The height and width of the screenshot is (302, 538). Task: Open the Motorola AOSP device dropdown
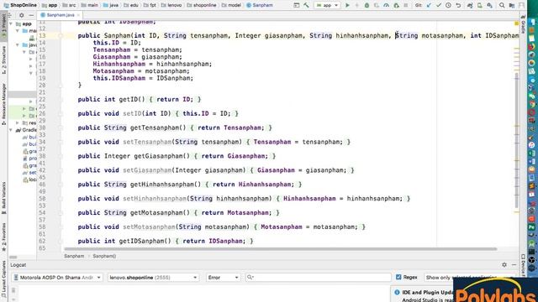pyautogui.click(x=57, y=278)
